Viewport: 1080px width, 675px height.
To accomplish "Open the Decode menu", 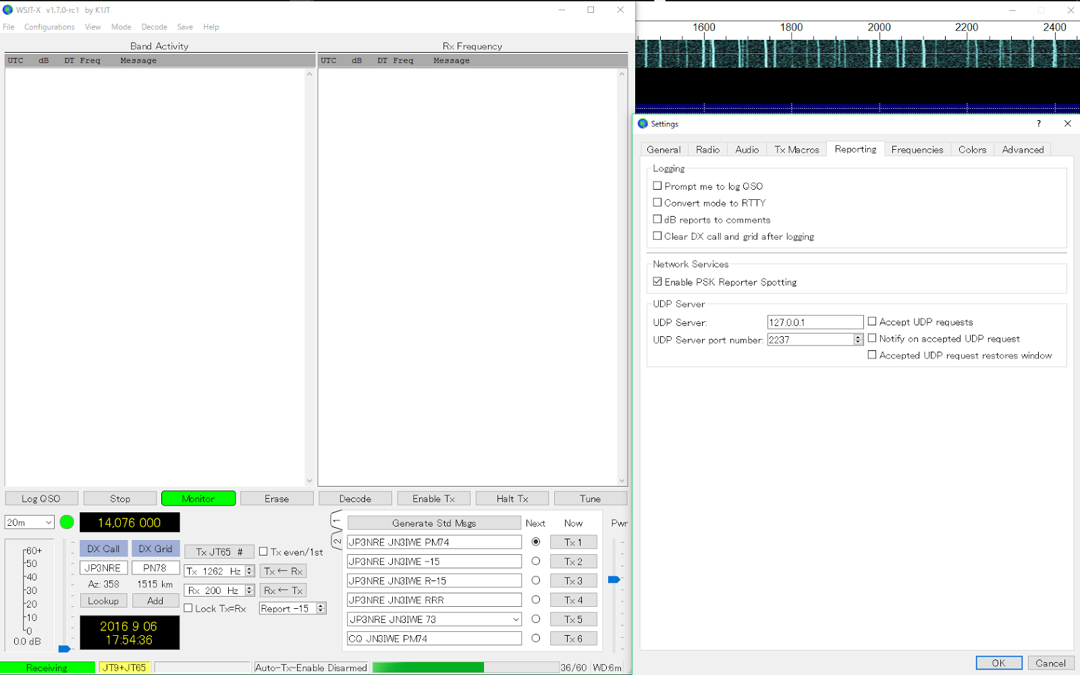I will pyautogui.click(x=154, y=27).
